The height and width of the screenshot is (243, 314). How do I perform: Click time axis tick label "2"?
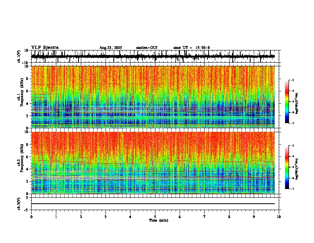81,217
